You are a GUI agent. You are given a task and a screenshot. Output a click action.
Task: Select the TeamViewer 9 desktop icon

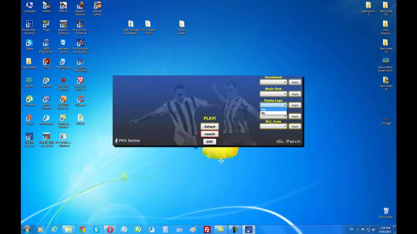(x=63, y=65)
